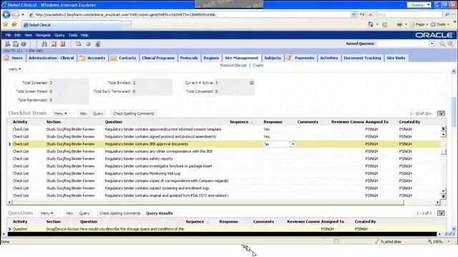Click the first Siebel toolbar icon

8,44
